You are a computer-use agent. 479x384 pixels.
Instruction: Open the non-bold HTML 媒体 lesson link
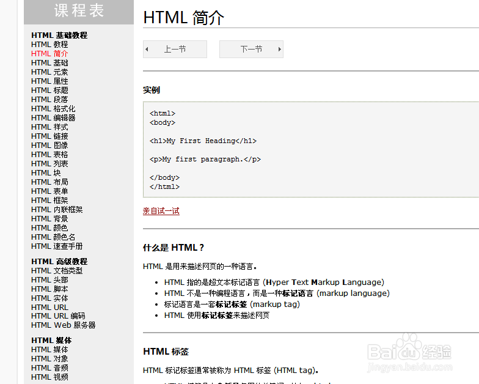click(x=49, y=350)
